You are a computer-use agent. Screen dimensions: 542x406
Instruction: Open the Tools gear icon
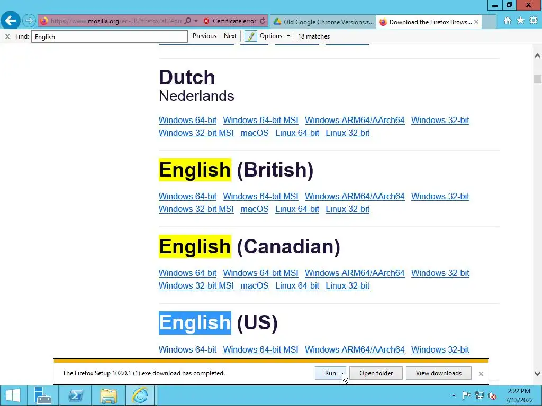tap(534, 21)
